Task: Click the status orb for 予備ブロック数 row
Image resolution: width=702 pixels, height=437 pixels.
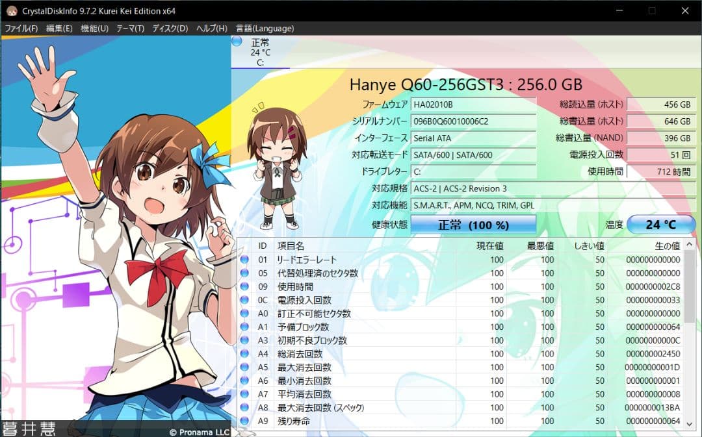Action: [x=244, y=327]
